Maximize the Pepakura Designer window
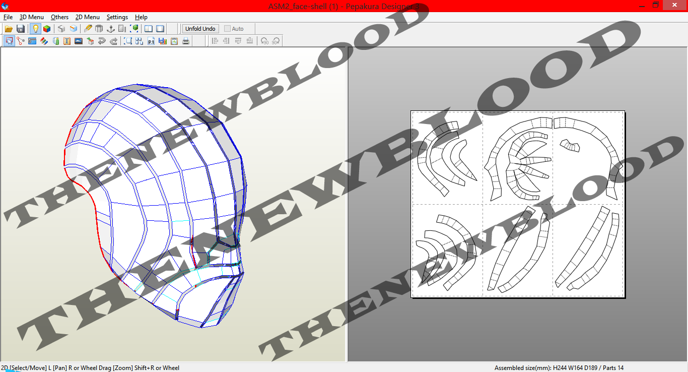 pos(655,5)
